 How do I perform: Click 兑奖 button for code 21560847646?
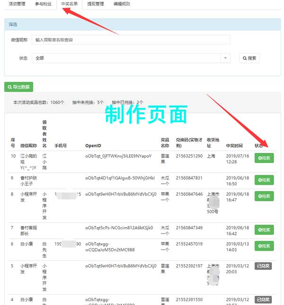pyautogui.click(x=264, y=196)
